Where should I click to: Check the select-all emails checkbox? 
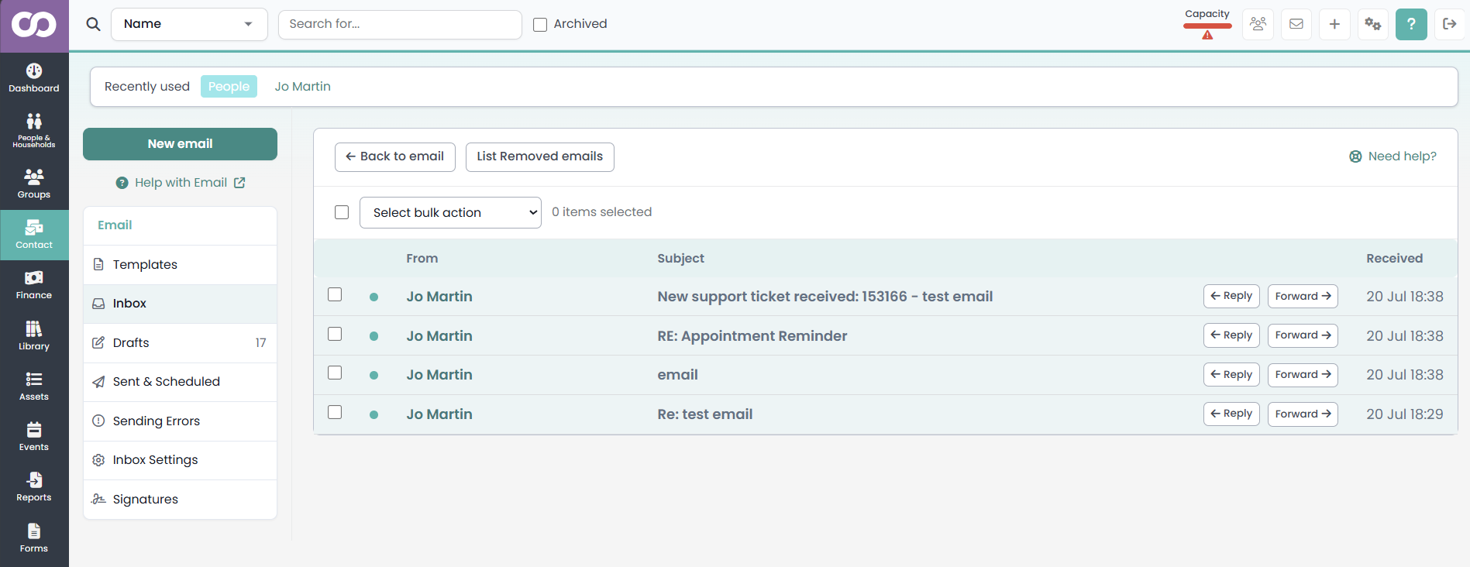(342, 212)
